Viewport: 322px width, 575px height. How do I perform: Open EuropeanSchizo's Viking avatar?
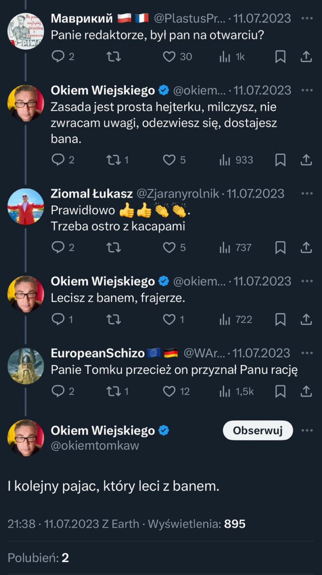click(26, 366)
